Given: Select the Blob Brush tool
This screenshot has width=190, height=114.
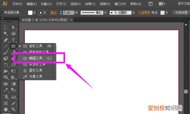Looking at the screenshot, I should click(x=6, y=59).
